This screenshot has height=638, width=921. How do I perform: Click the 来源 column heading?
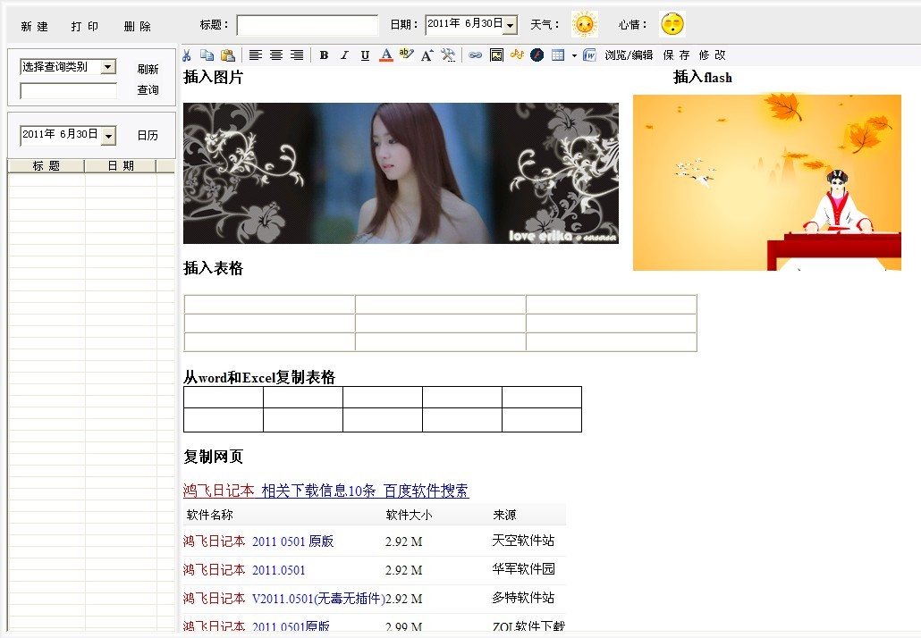pos(504,515)
